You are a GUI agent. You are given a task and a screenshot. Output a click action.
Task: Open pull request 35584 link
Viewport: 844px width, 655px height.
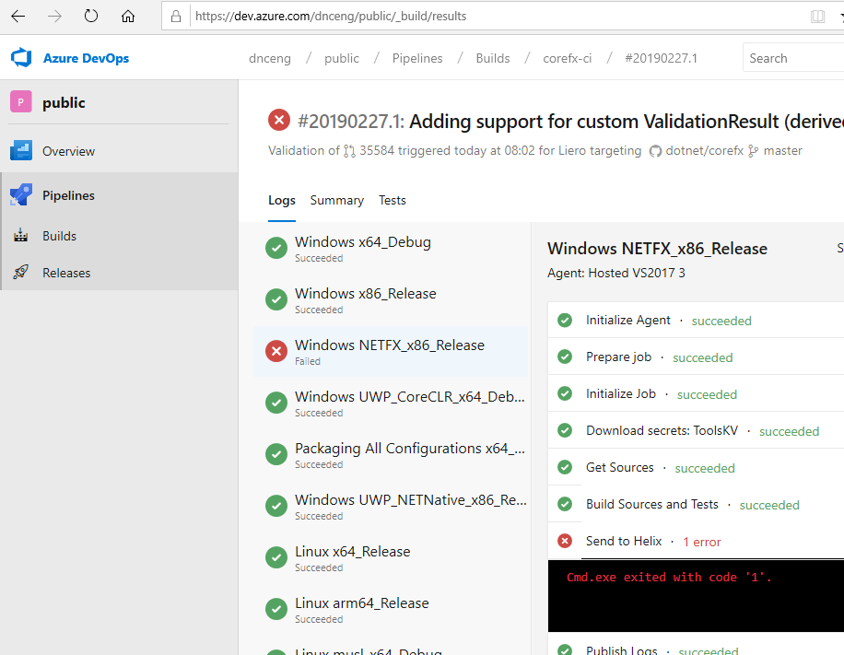pos(377,151)
